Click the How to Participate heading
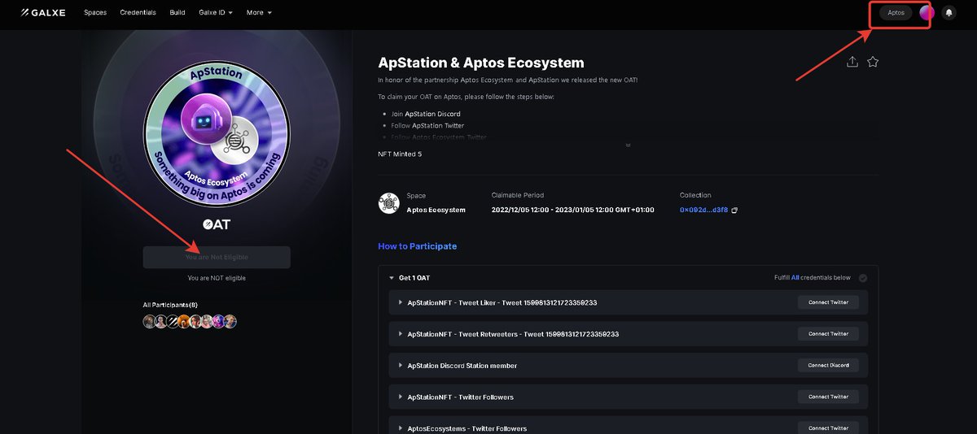The width and height of the screenshot is (977, 434). [418, 246]
